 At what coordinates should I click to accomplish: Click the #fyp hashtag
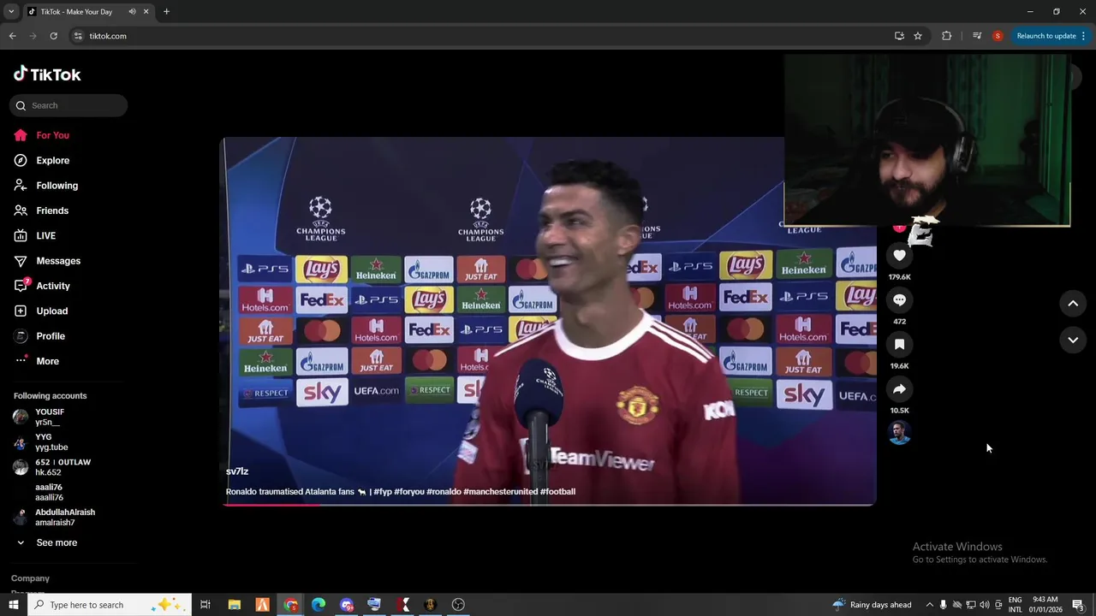pos(383,492)
